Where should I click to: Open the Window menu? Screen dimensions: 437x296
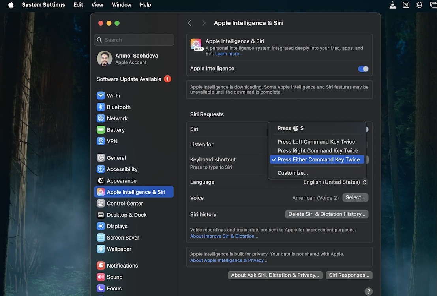122,5
